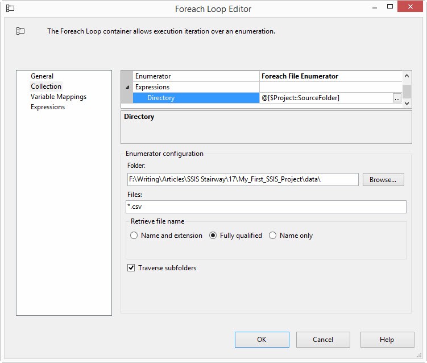427x363 pixels.
Task: Go to the Expressions page in the left list
Action: pyautogui.click(x=48, y=107)
